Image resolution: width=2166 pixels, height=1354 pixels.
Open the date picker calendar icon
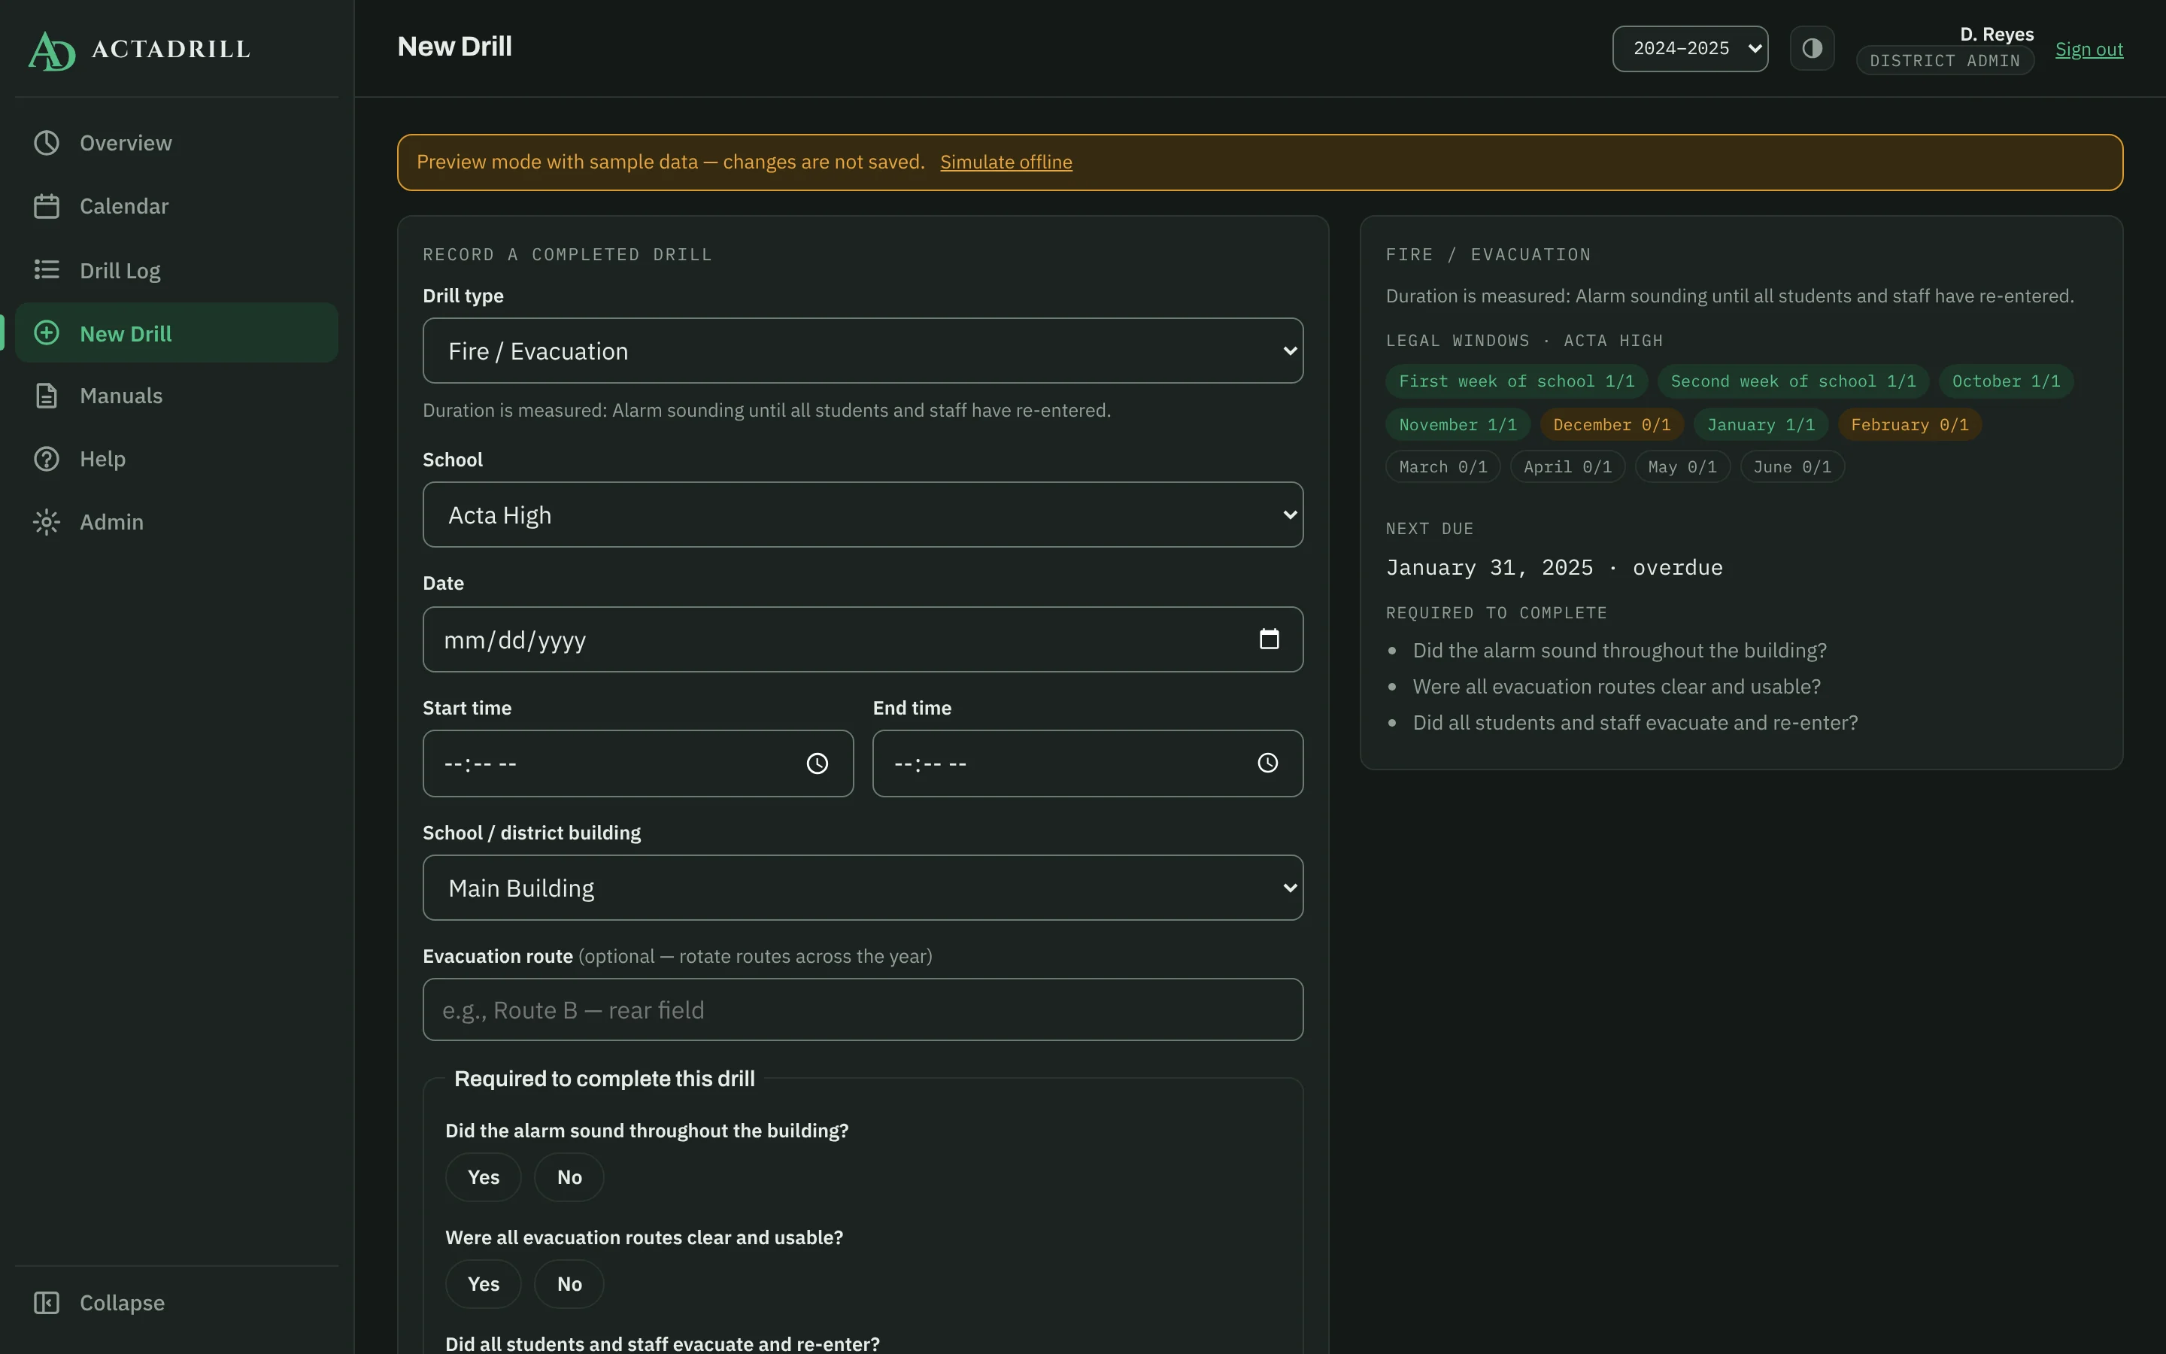(x=1270, y=639)
